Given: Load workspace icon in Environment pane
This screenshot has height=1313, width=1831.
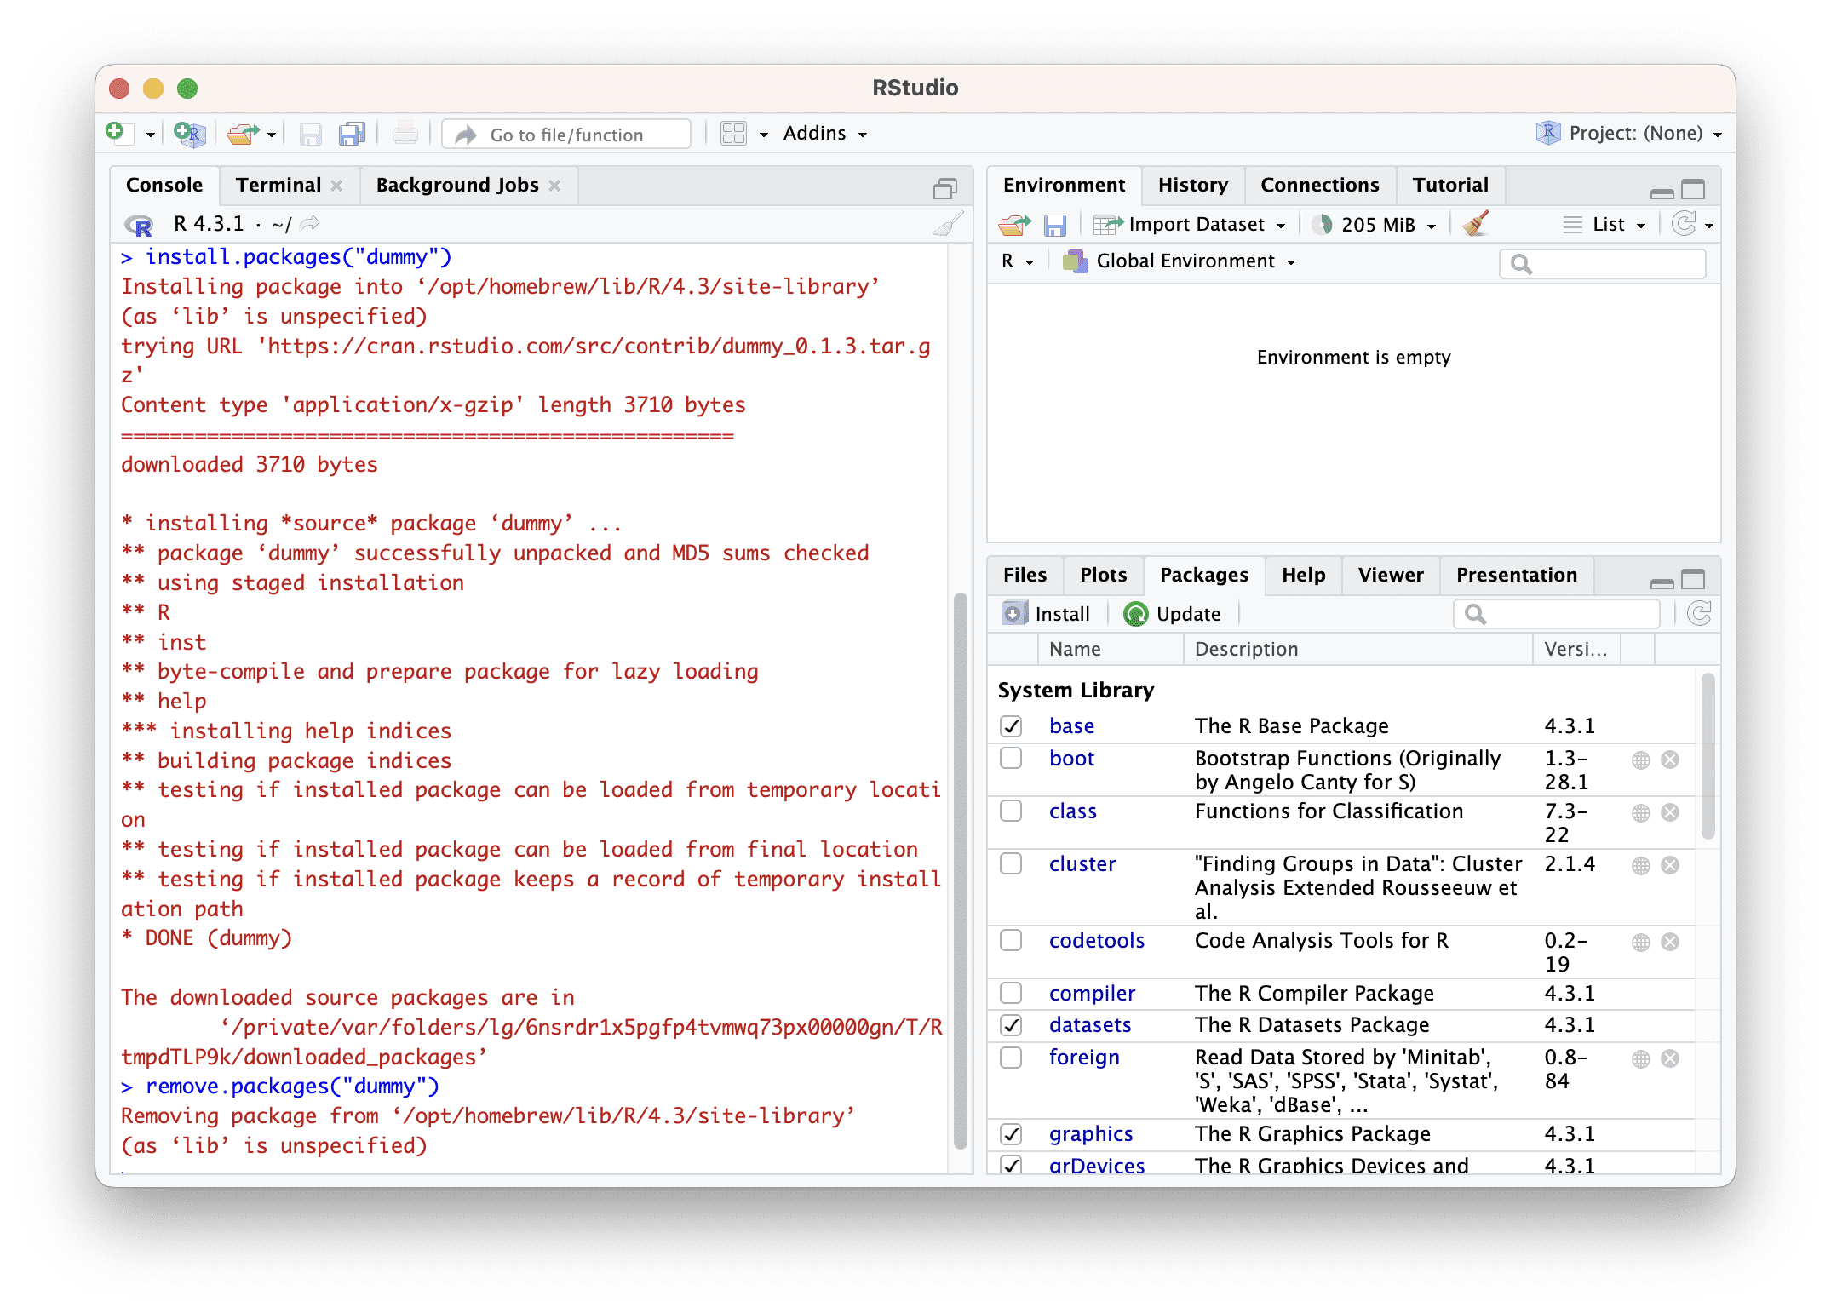Looking at the screenshot, I should 1015,225.
